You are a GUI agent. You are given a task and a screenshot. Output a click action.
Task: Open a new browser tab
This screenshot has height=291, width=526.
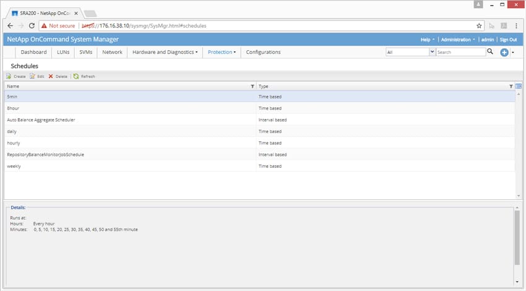click(90, 14)
